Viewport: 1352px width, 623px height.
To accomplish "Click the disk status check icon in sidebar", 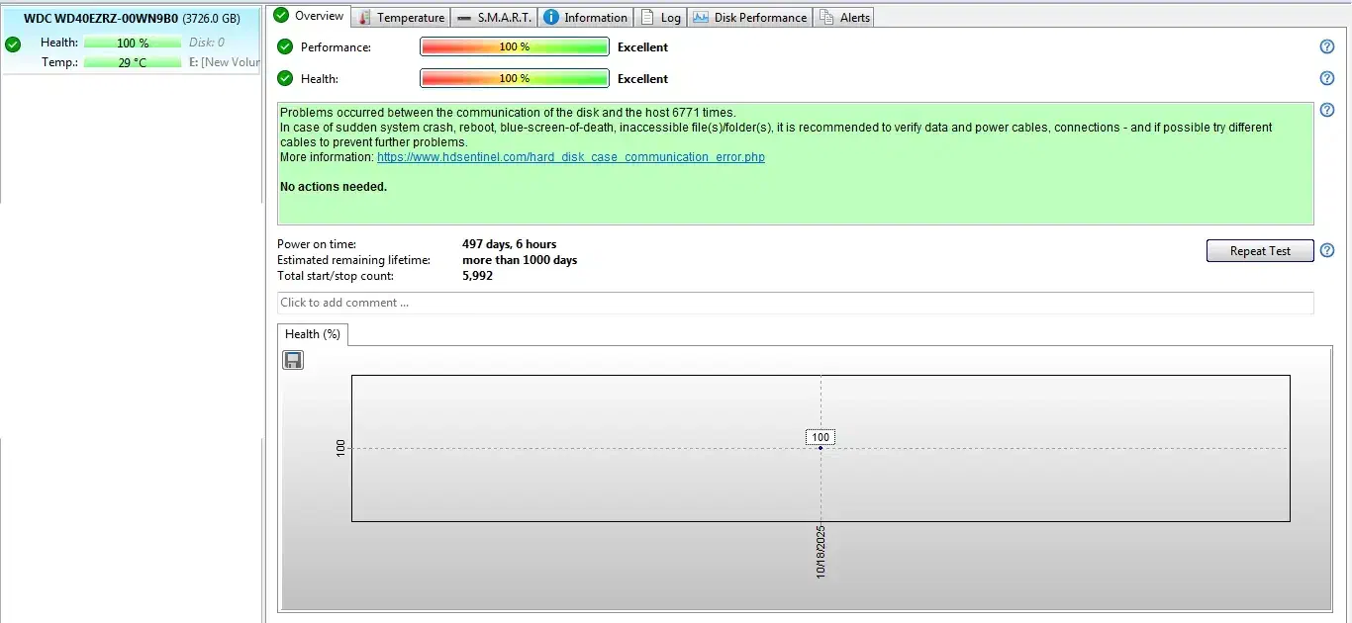I will 13,44.
